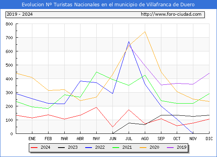
Task: Select the 2022 legend label
Action: [x=100, y=147]
